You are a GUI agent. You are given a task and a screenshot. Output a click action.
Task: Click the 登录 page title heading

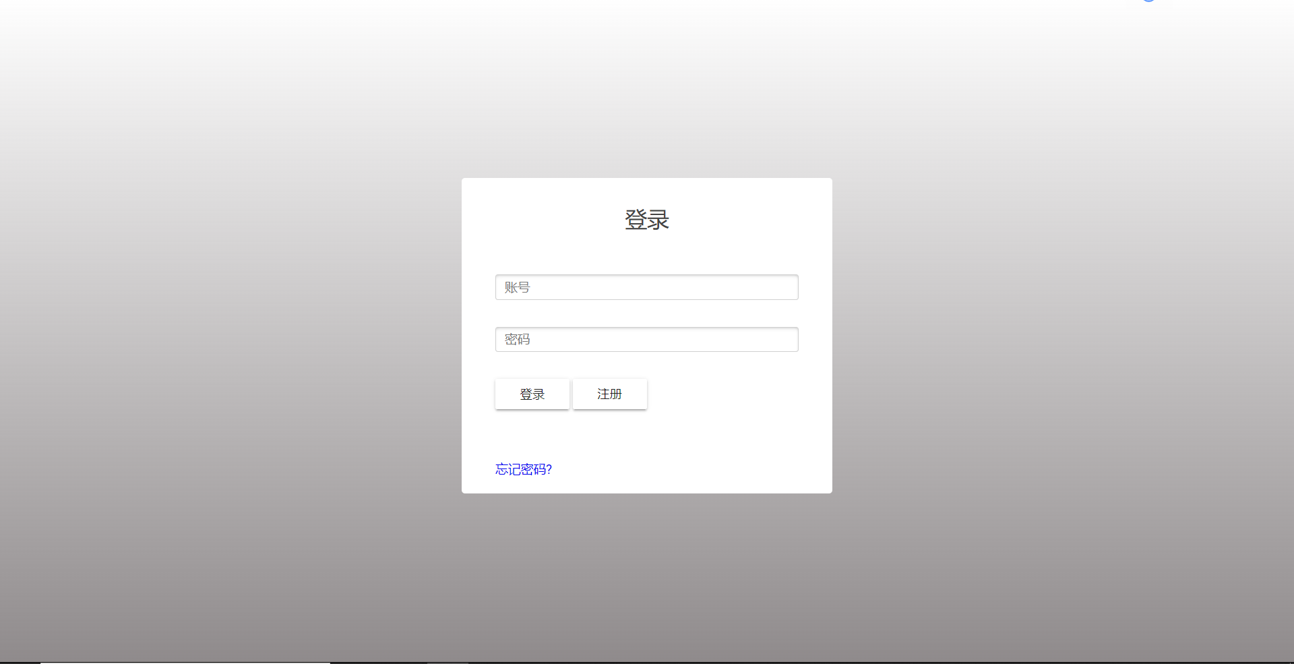pos(646,219)
